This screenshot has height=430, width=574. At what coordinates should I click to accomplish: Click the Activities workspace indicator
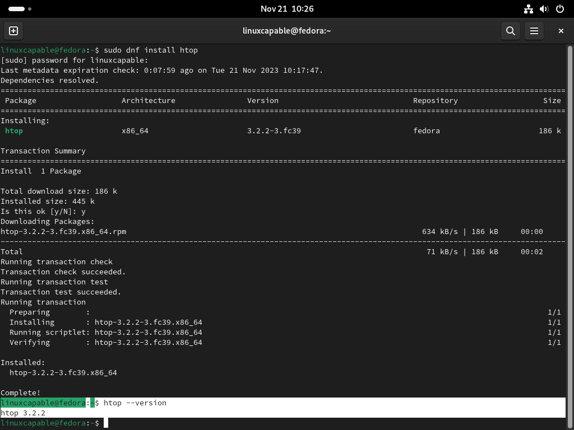tap(15, 9)
